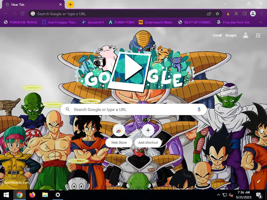This screenshot has height=200, width=267.
Task: Click the search magnifier icon in search box
Action: point(68,109)
